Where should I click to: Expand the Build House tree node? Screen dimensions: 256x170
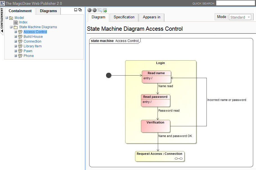pyautogui.click(x=16, y=37)
